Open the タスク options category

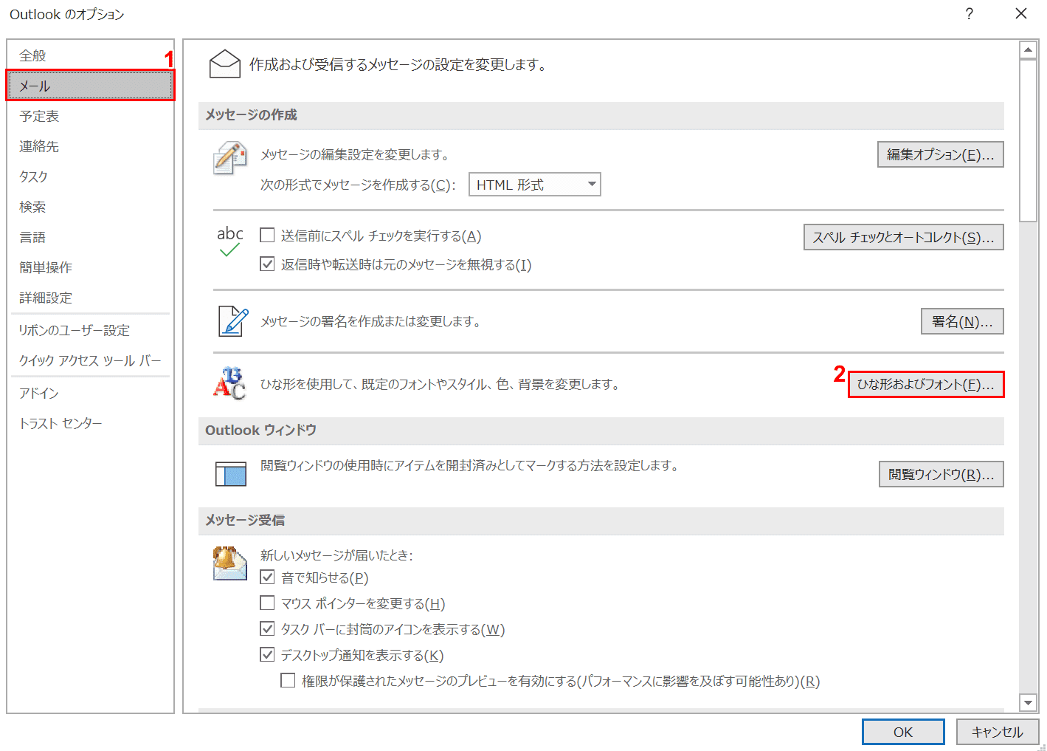click(x=91, y=176)
